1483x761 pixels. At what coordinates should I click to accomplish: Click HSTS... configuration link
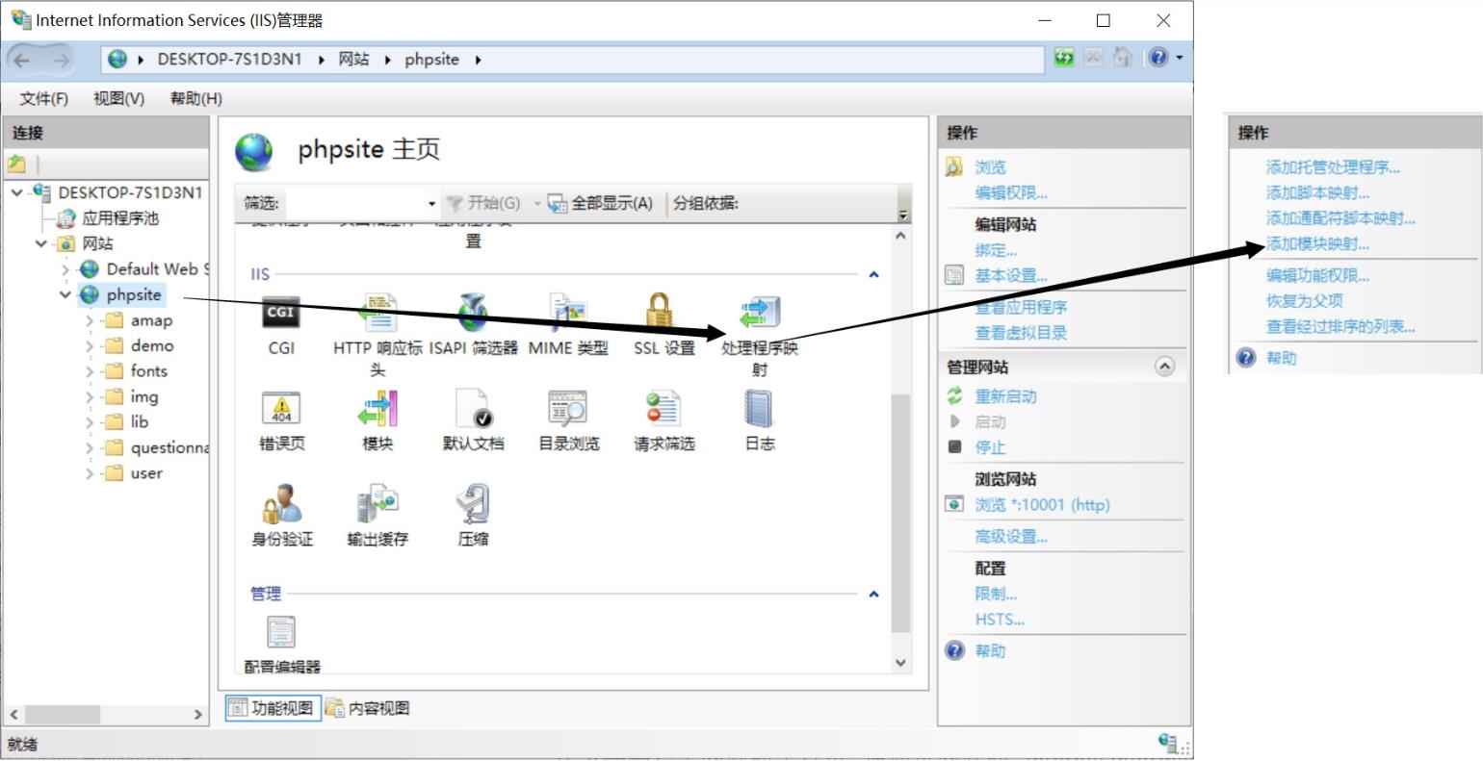(x=1000, y=620)
